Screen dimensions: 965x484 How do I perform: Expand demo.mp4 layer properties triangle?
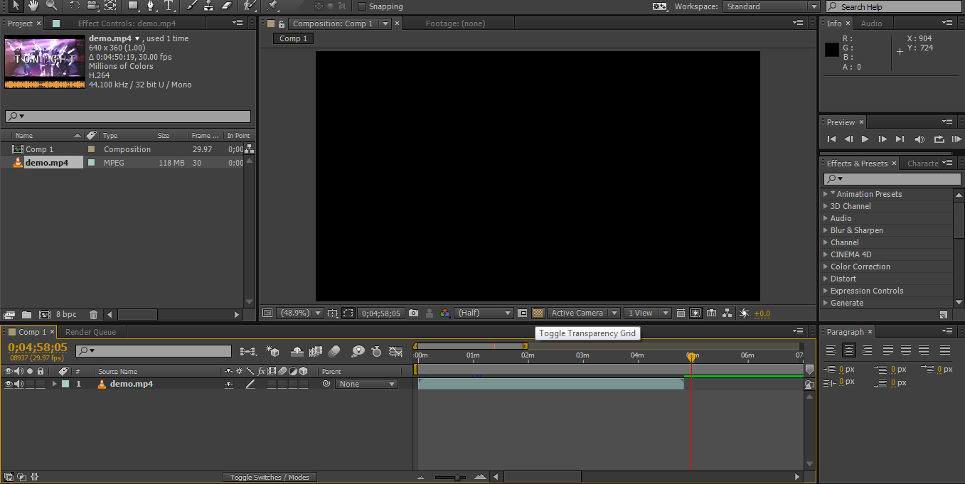[54, 384]
